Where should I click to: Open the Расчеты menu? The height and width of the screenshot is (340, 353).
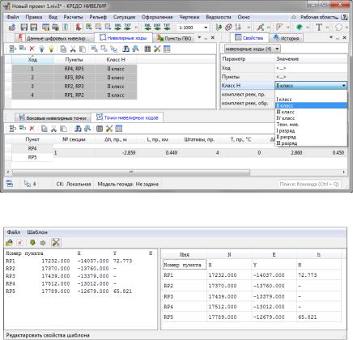[x=73, y=17]
